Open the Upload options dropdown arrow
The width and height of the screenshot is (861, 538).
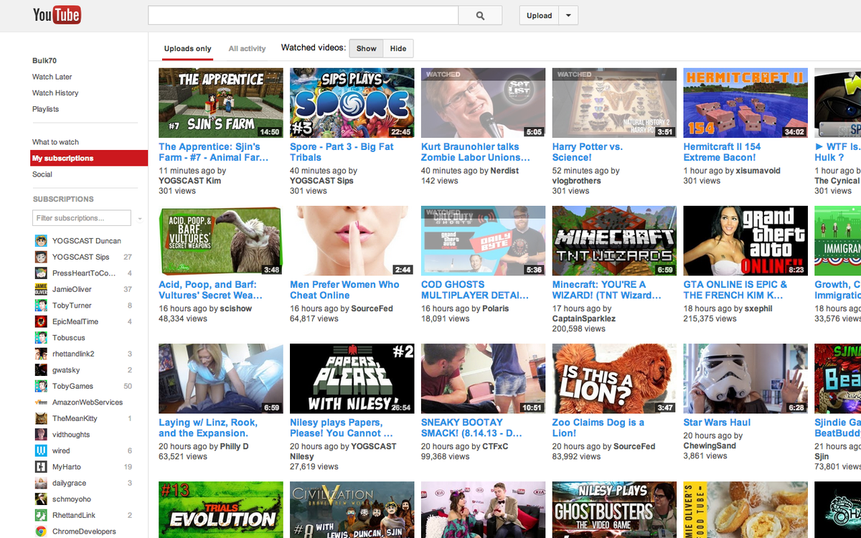click(568, 14)
